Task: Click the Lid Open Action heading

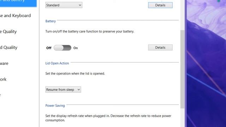Action: [57, 63]
